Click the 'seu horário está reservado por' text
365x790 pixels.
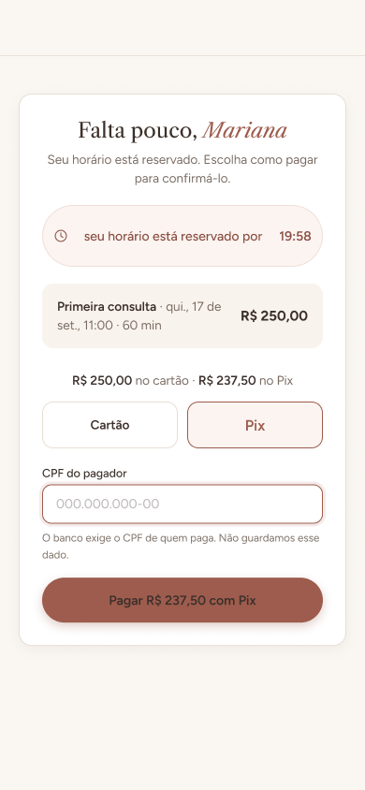pos(173,236)
